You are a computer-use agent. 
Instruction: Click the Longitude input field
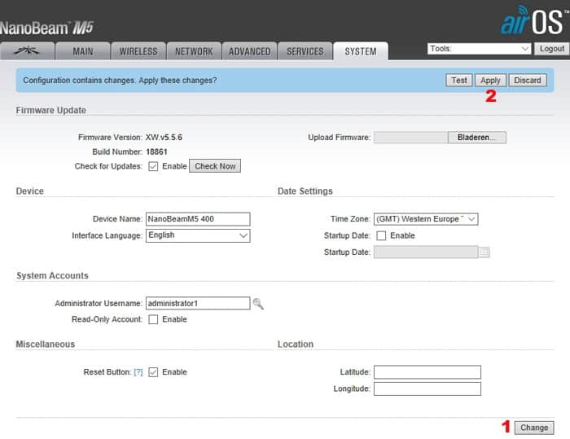427,389
